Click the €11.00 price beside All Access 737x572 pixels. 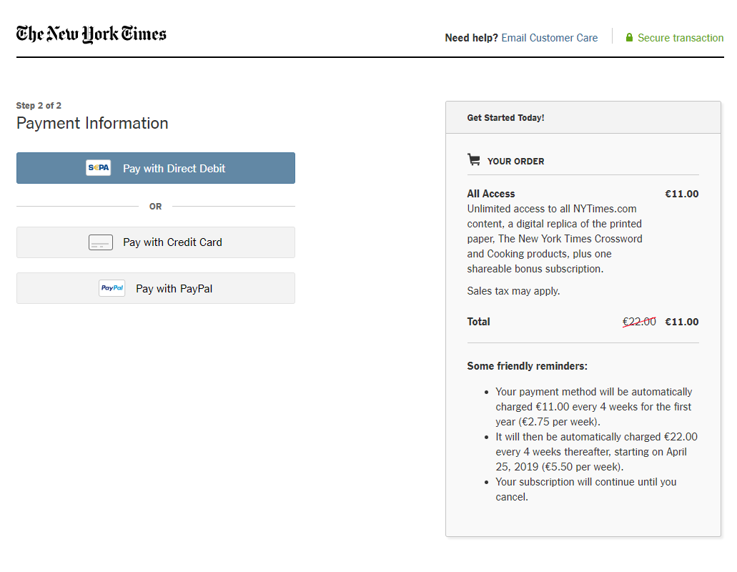(x=681, y=194)
